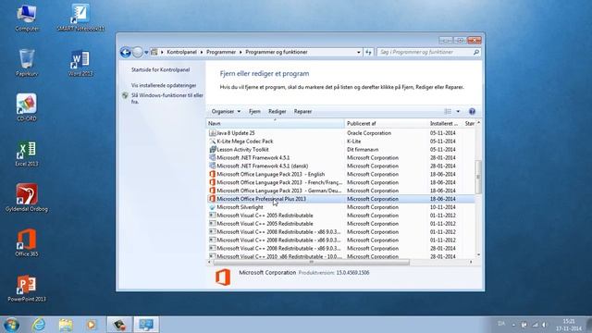Change the list view layout icon
This screenshot has height=333, width=592.
(x=448, y=111)
